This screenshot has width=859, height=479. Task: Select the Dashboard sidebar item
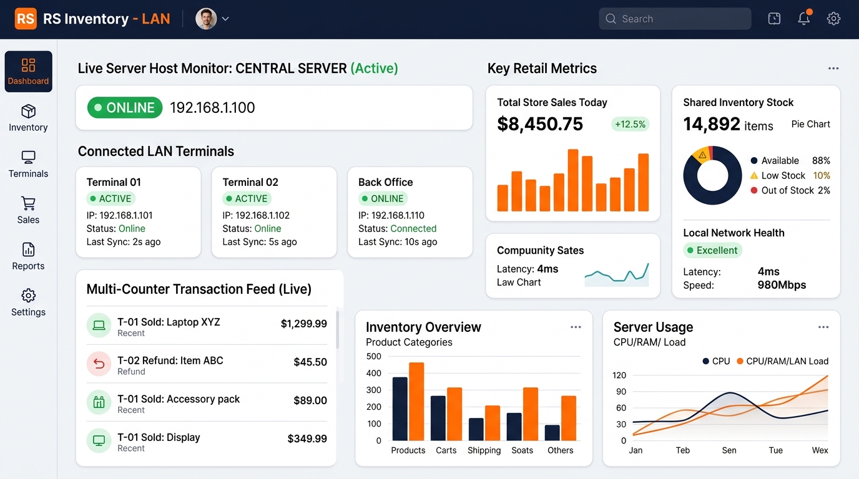click(x=28, y=72)
